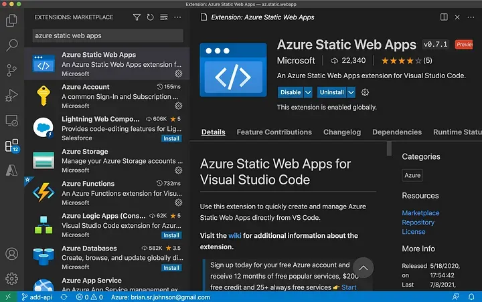Click errors and warnings count in status bar
The height and width of the screenshot is (302, 482).
click(x=90, y=297)
